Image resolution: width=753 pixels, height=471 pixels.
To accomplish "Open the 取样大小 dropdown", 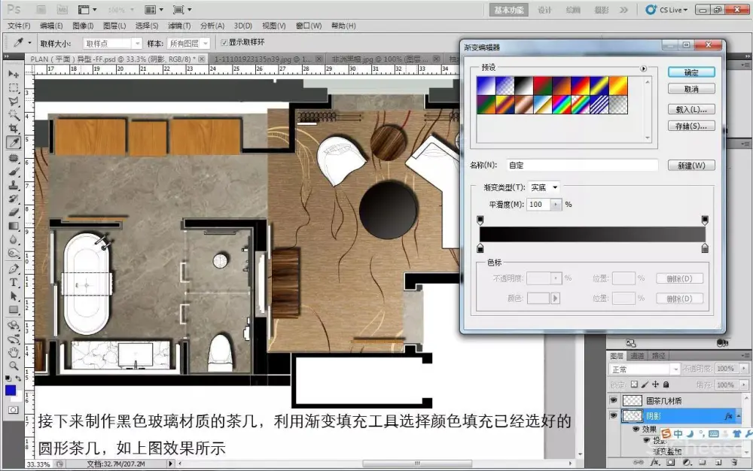I will pyautogui.click(x=108, y=44).
